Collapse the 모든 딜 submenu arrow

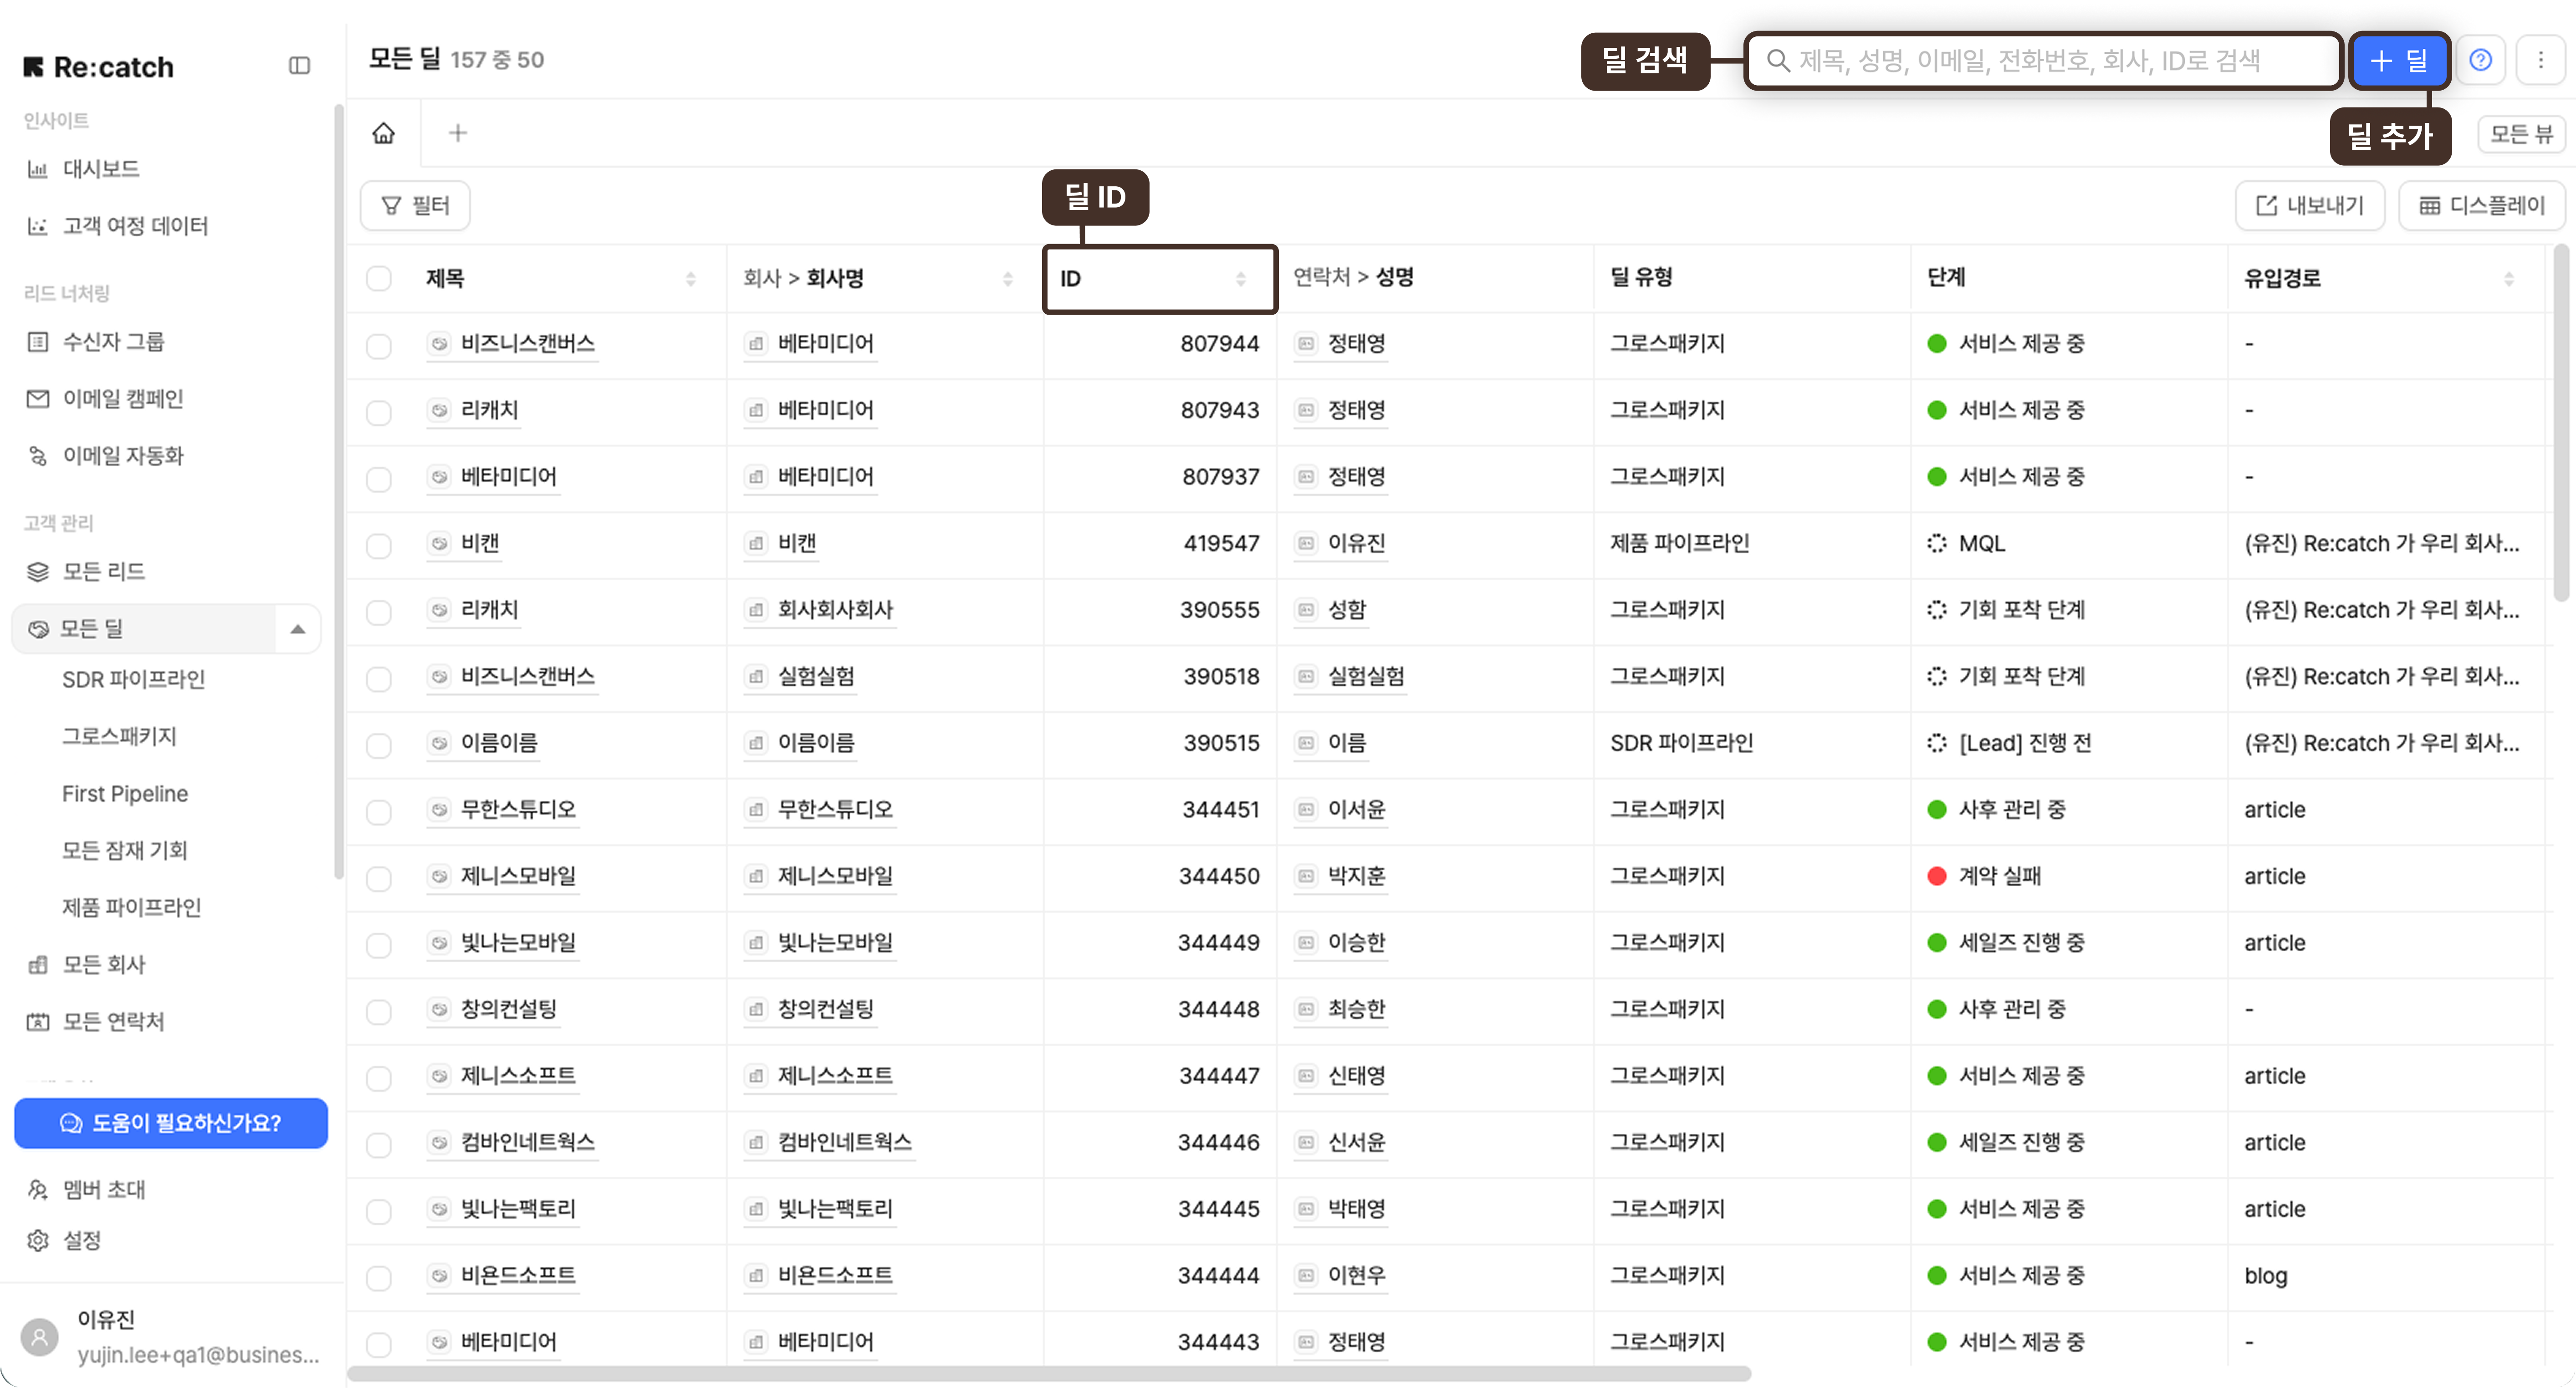coord(297,629)
